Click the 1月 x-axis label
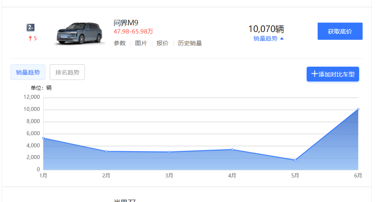The image size is (381, 202). (43, 175)
